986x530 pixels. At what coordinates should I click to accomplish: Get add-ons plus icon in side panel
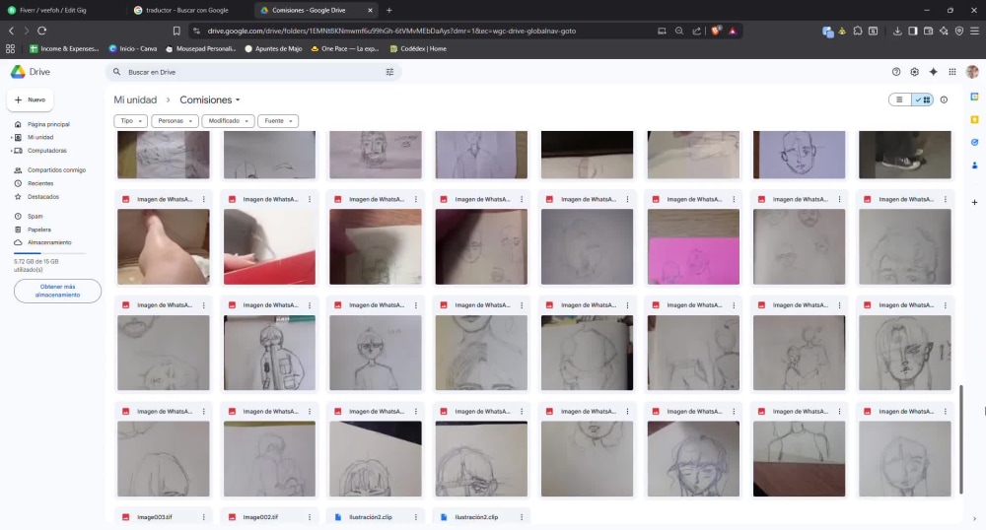pos(975,202)
